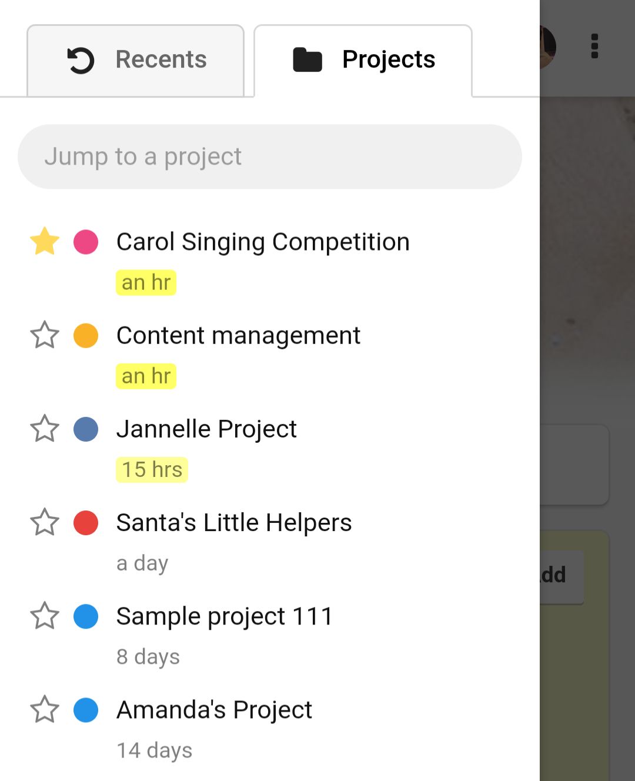The height and width of the screenshot is (781, 635).
Task: Star the Jannelle Project
Action: [45, 429]
